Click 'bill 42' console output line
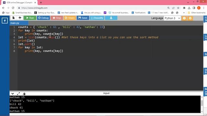 15,104
